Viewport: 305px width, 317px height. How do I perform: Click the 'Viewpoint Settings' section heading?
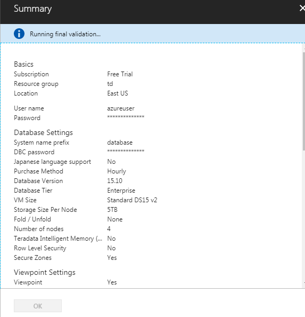(x=45, y=273)
